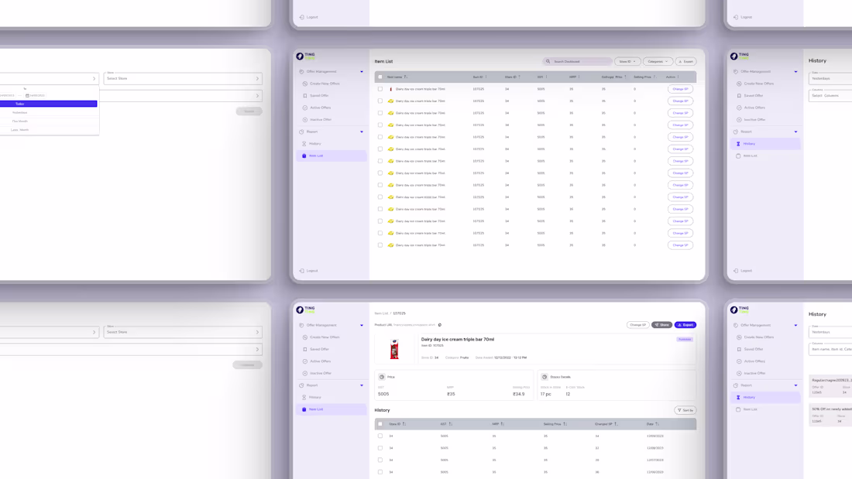
Task: Click Sort by button above History table
Action: point(685,411)
